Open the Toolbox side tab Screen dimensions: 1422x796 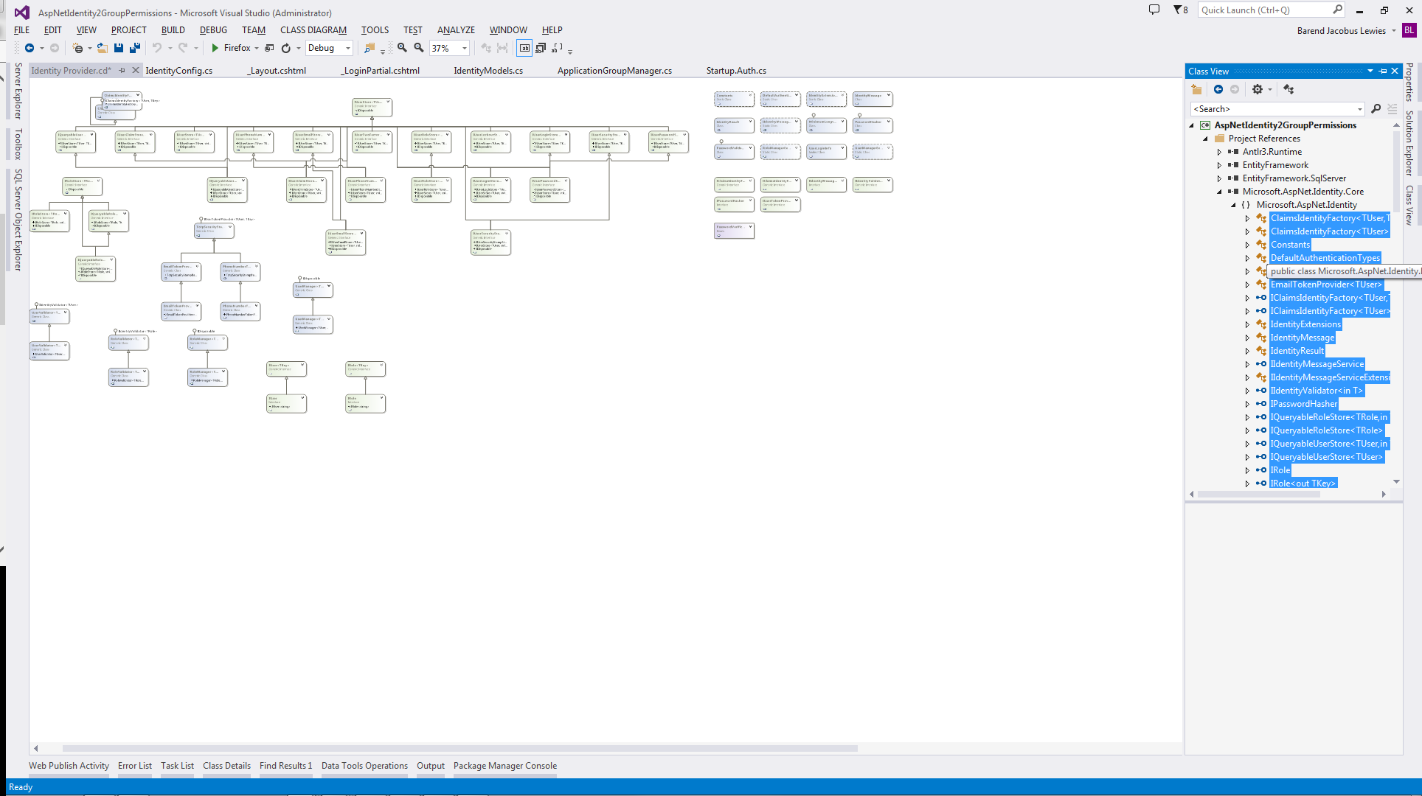pos(18,144)
